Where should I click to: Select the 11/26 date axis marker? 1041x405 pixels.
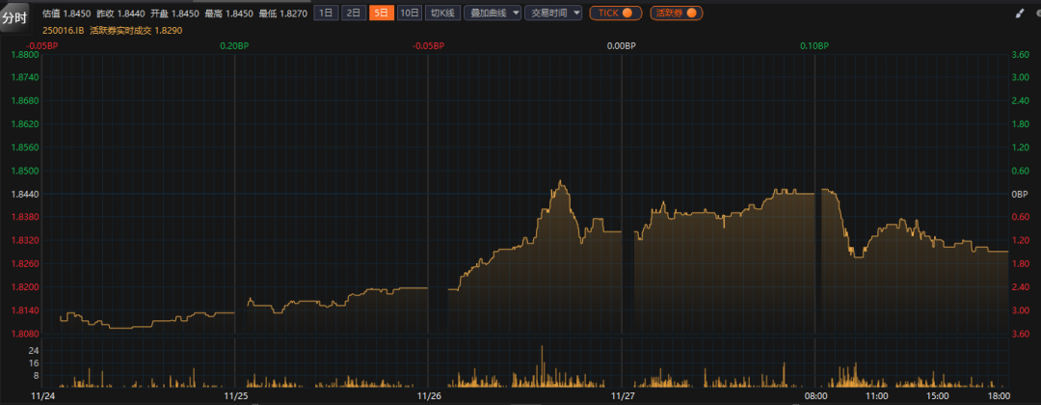(x=430, y=395)
